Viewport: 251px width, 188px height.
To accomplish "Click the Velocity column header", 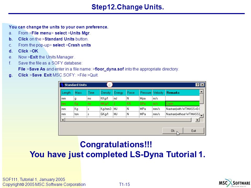I will 159,93.
